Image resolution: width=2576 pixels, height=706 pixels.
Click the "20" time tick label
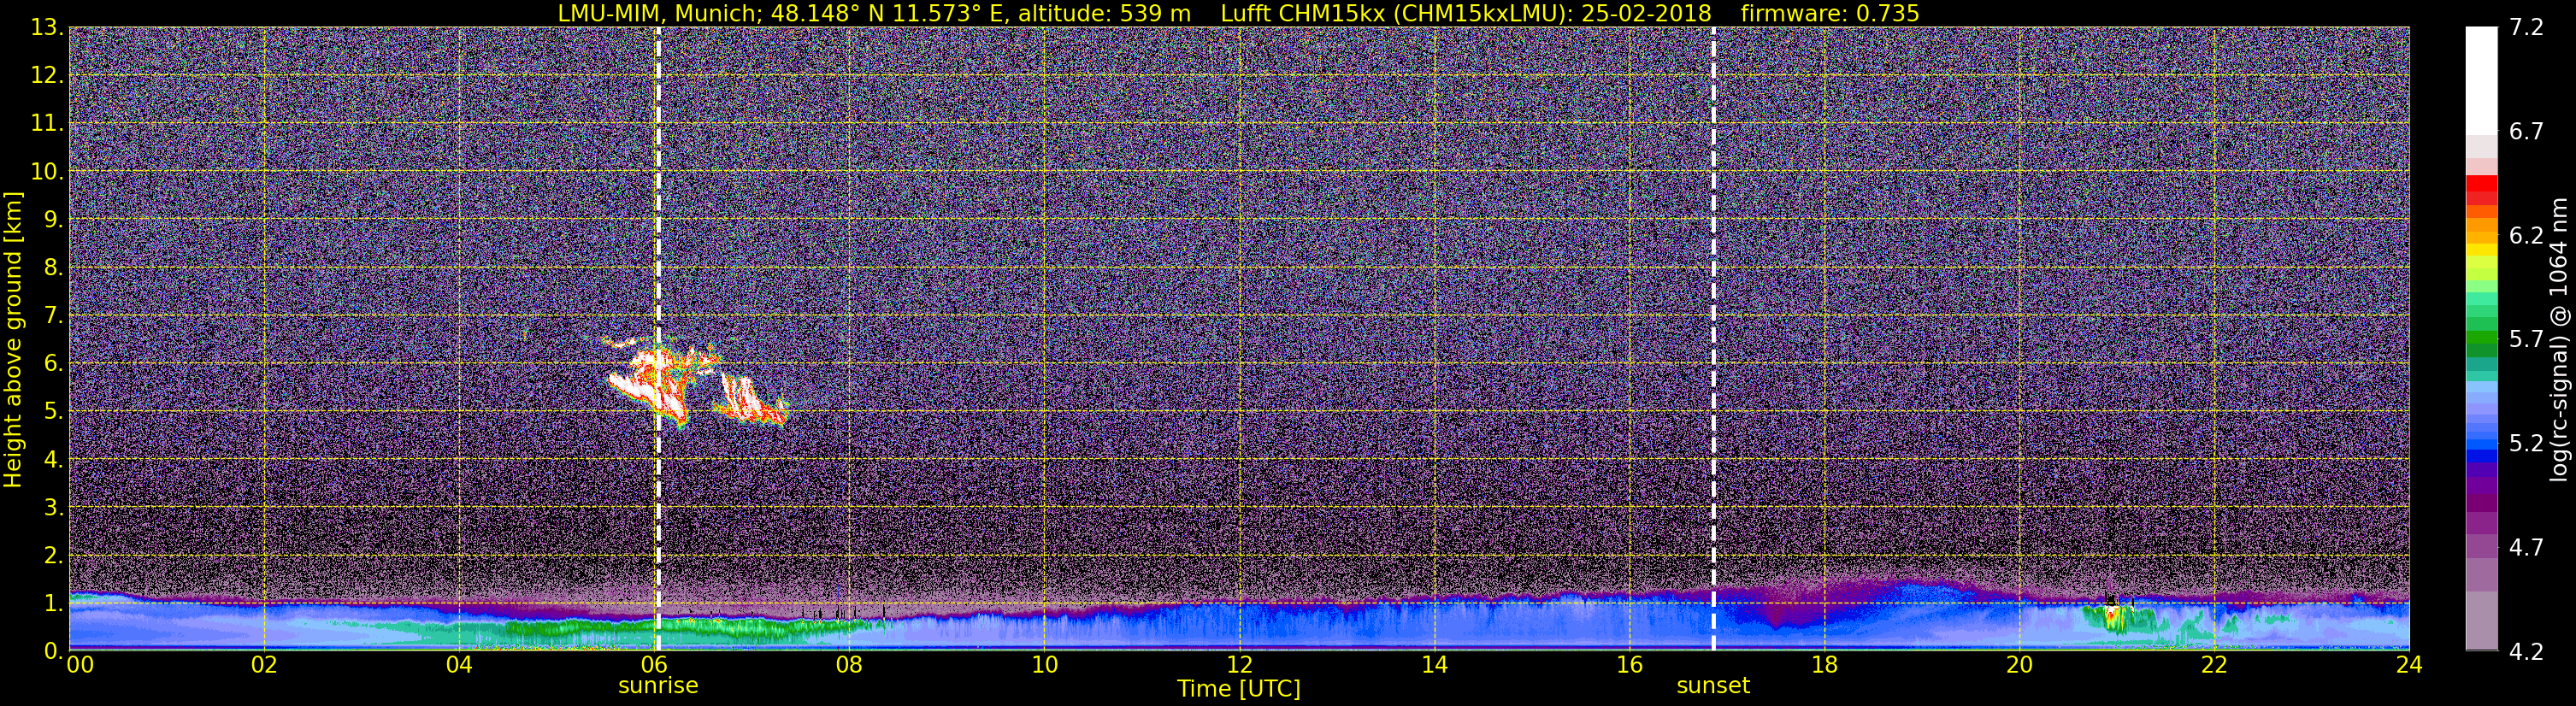coord(2019,665)
